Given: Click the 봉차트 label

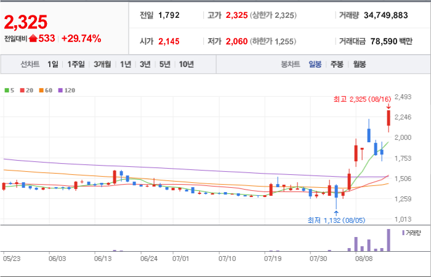Looking at the screenshot, I should 291,65.
